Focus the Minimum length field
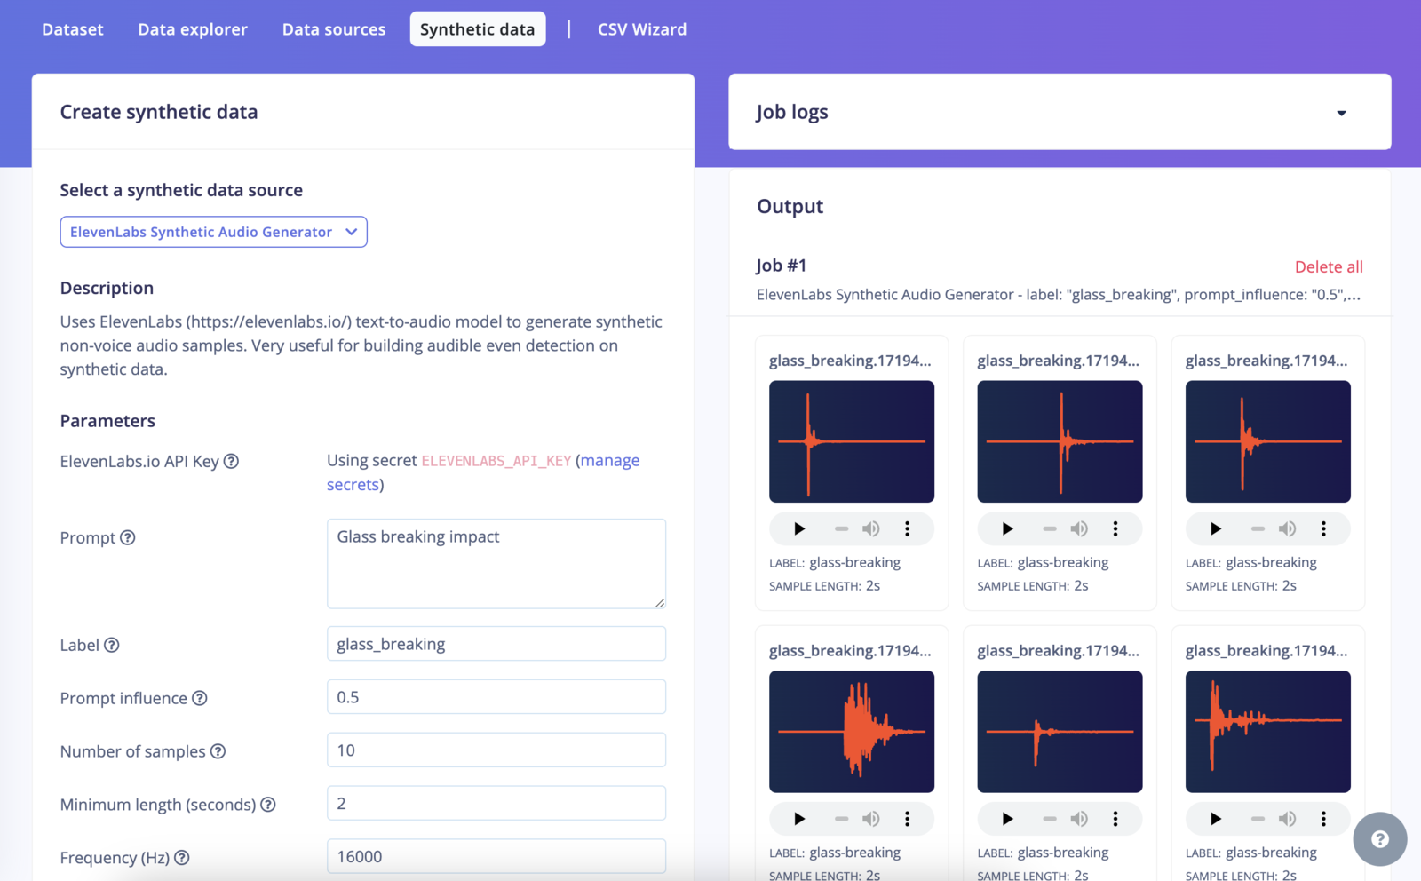 496,804
